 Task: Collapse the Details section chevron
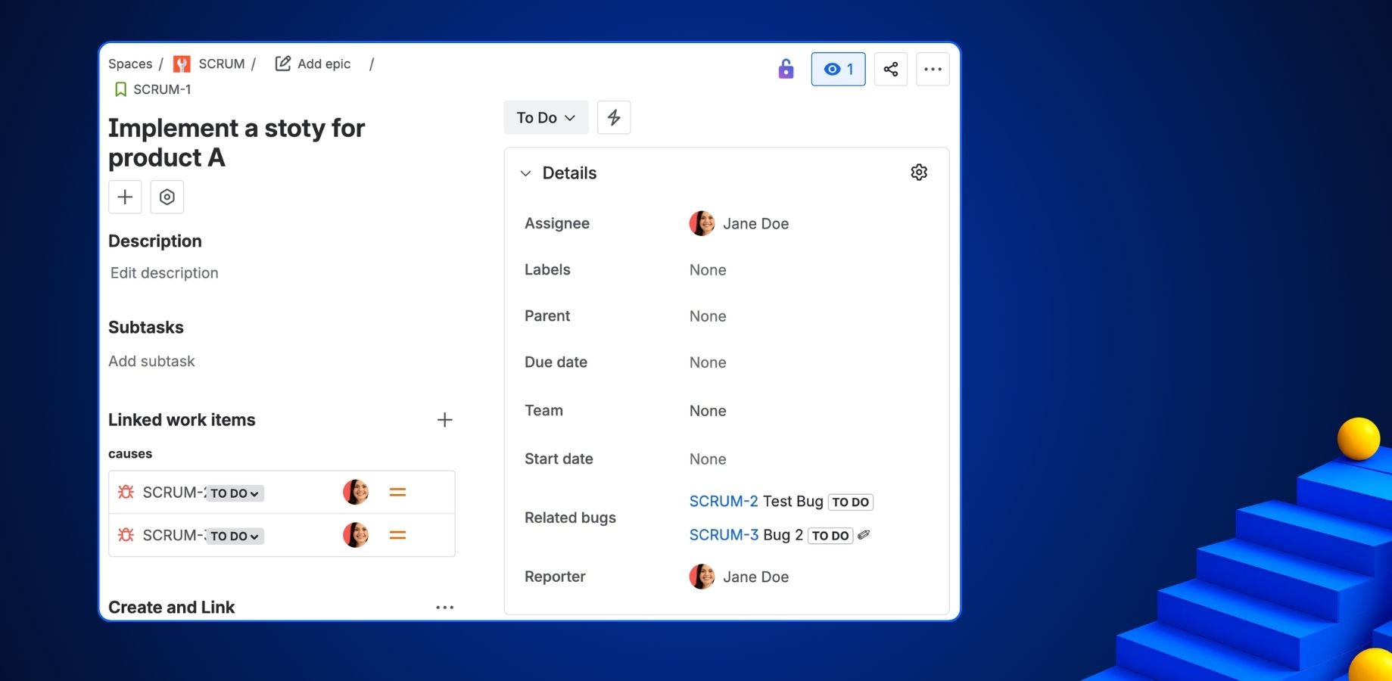pos(525,173)
